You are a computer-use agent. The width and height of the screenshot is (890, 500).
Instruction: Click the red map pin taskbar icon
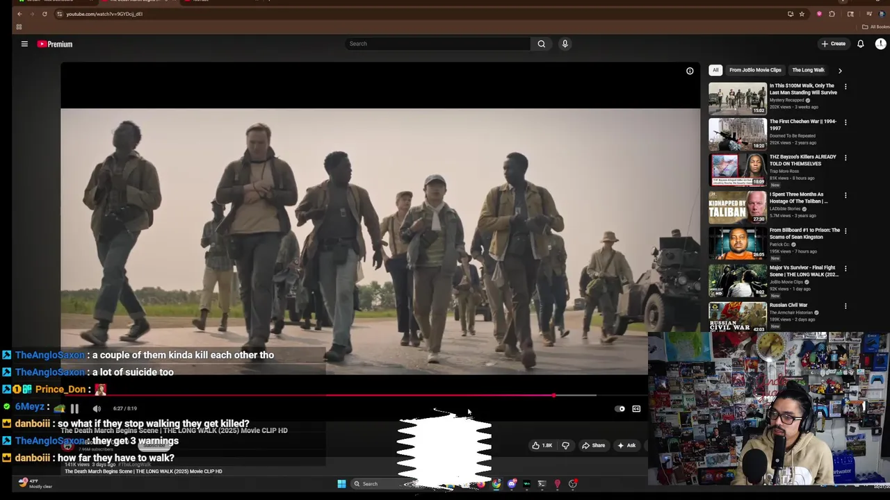(x=557, y=484)
